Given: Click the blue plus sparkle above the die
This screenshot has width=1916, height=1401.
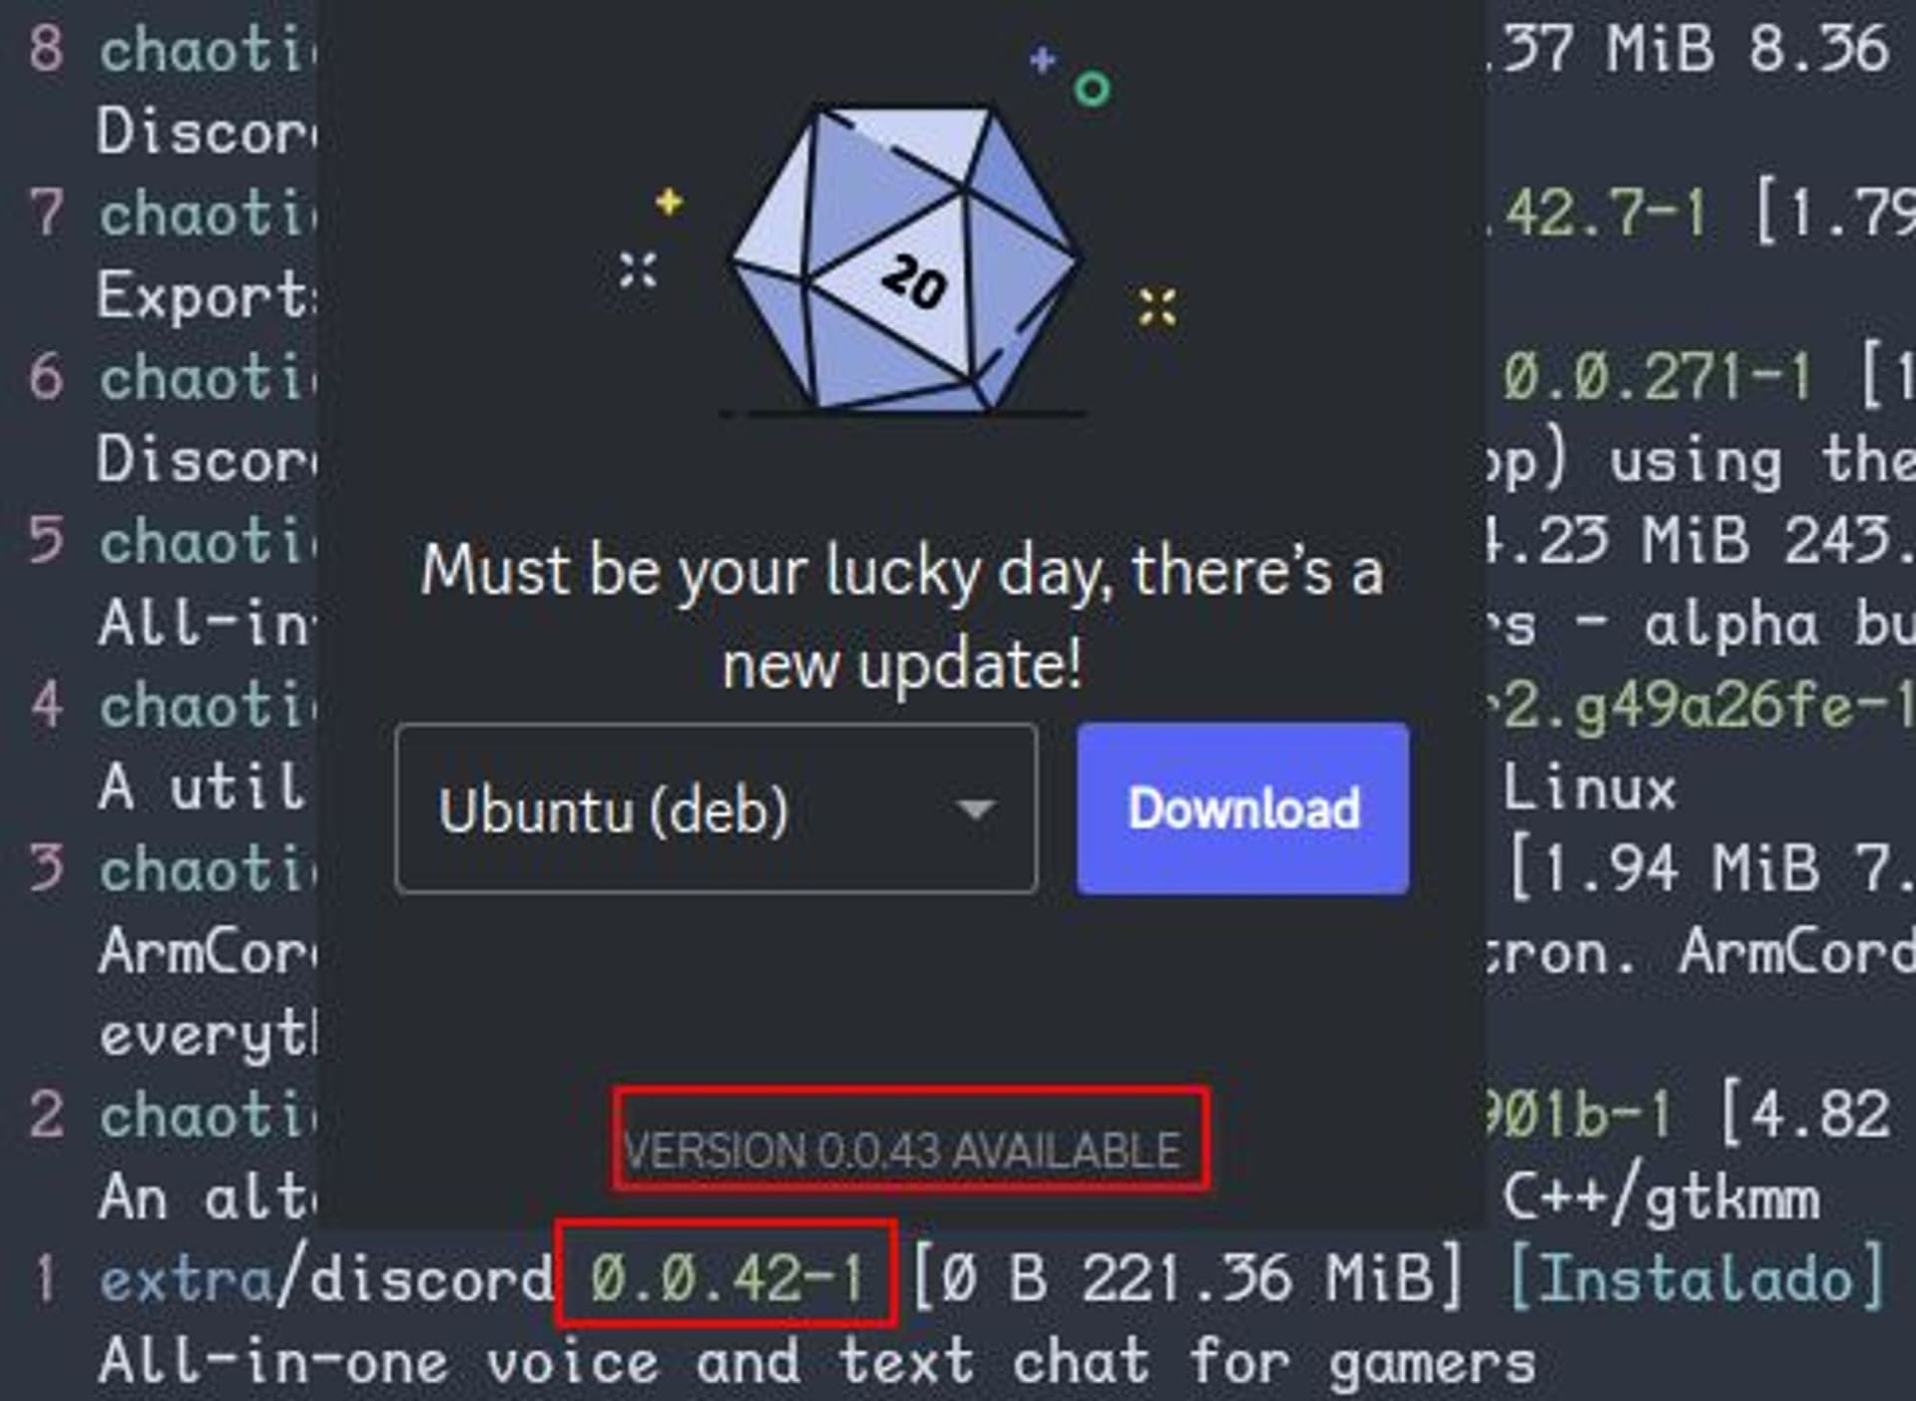Looking at the screenshot, I should [1043, 60].
